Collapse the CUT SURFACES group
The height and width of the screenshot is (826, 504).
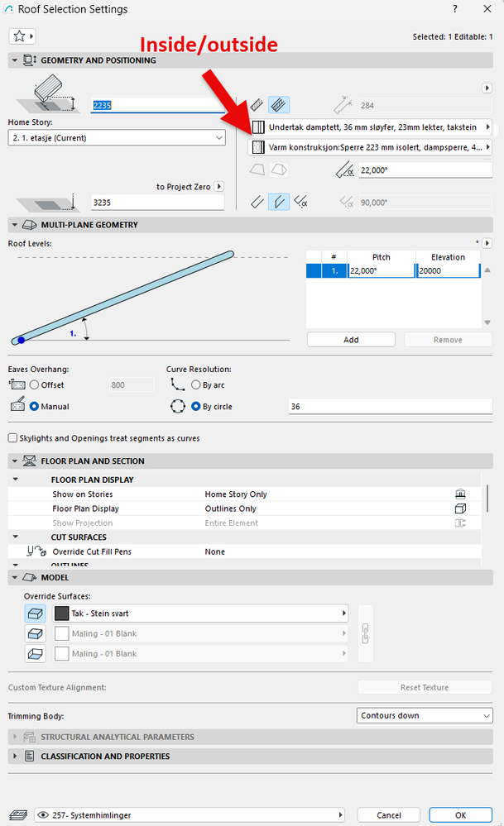click(x=15, y=537)
